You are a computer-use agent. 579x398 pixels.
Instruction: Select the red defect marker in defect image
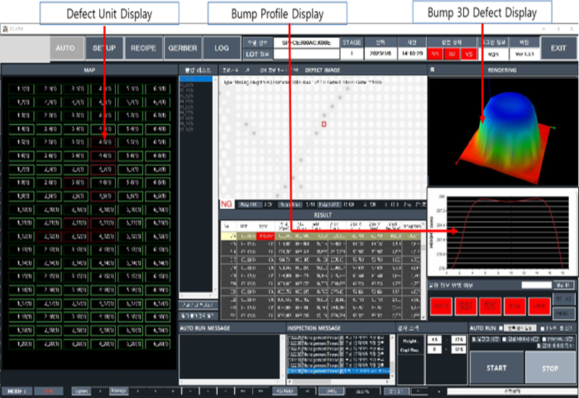click(325, 124)
